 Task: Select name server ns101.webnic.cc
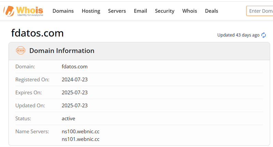[x=81, y=139]
